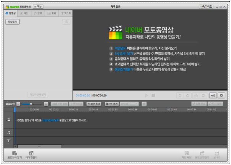The height and width of the screenshot is (165, 231).
Task: Open the 사용가이드 user guide
Action: click(206, 6)
